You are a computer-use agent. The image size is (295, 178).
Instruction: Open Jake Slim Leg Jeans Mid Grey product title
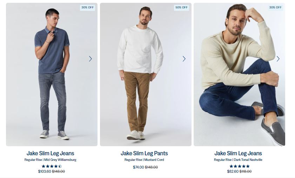(x=51, y=153)
